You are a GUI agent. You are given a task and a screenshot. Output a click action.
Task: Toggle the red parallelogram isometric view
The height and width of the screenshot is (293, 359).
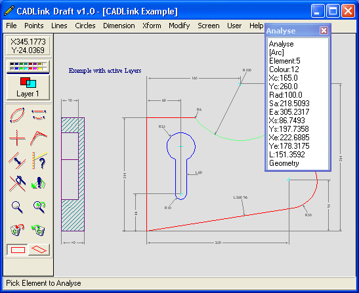[39, 250]
